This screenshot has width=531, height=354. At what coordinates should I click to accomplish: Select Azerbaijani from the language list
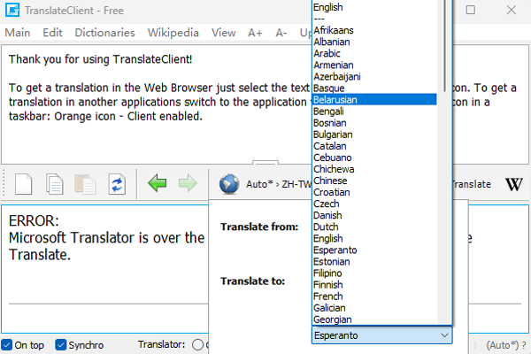click(374, 76)
